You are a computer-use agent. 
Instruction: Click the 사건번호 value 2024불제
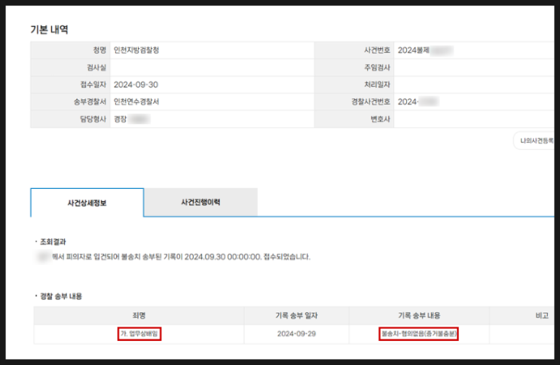click(x=413, y=50)
